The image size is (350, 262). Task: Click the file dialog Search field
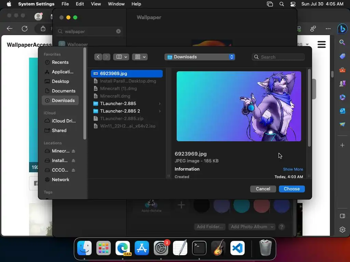click(x=278, y=57)
